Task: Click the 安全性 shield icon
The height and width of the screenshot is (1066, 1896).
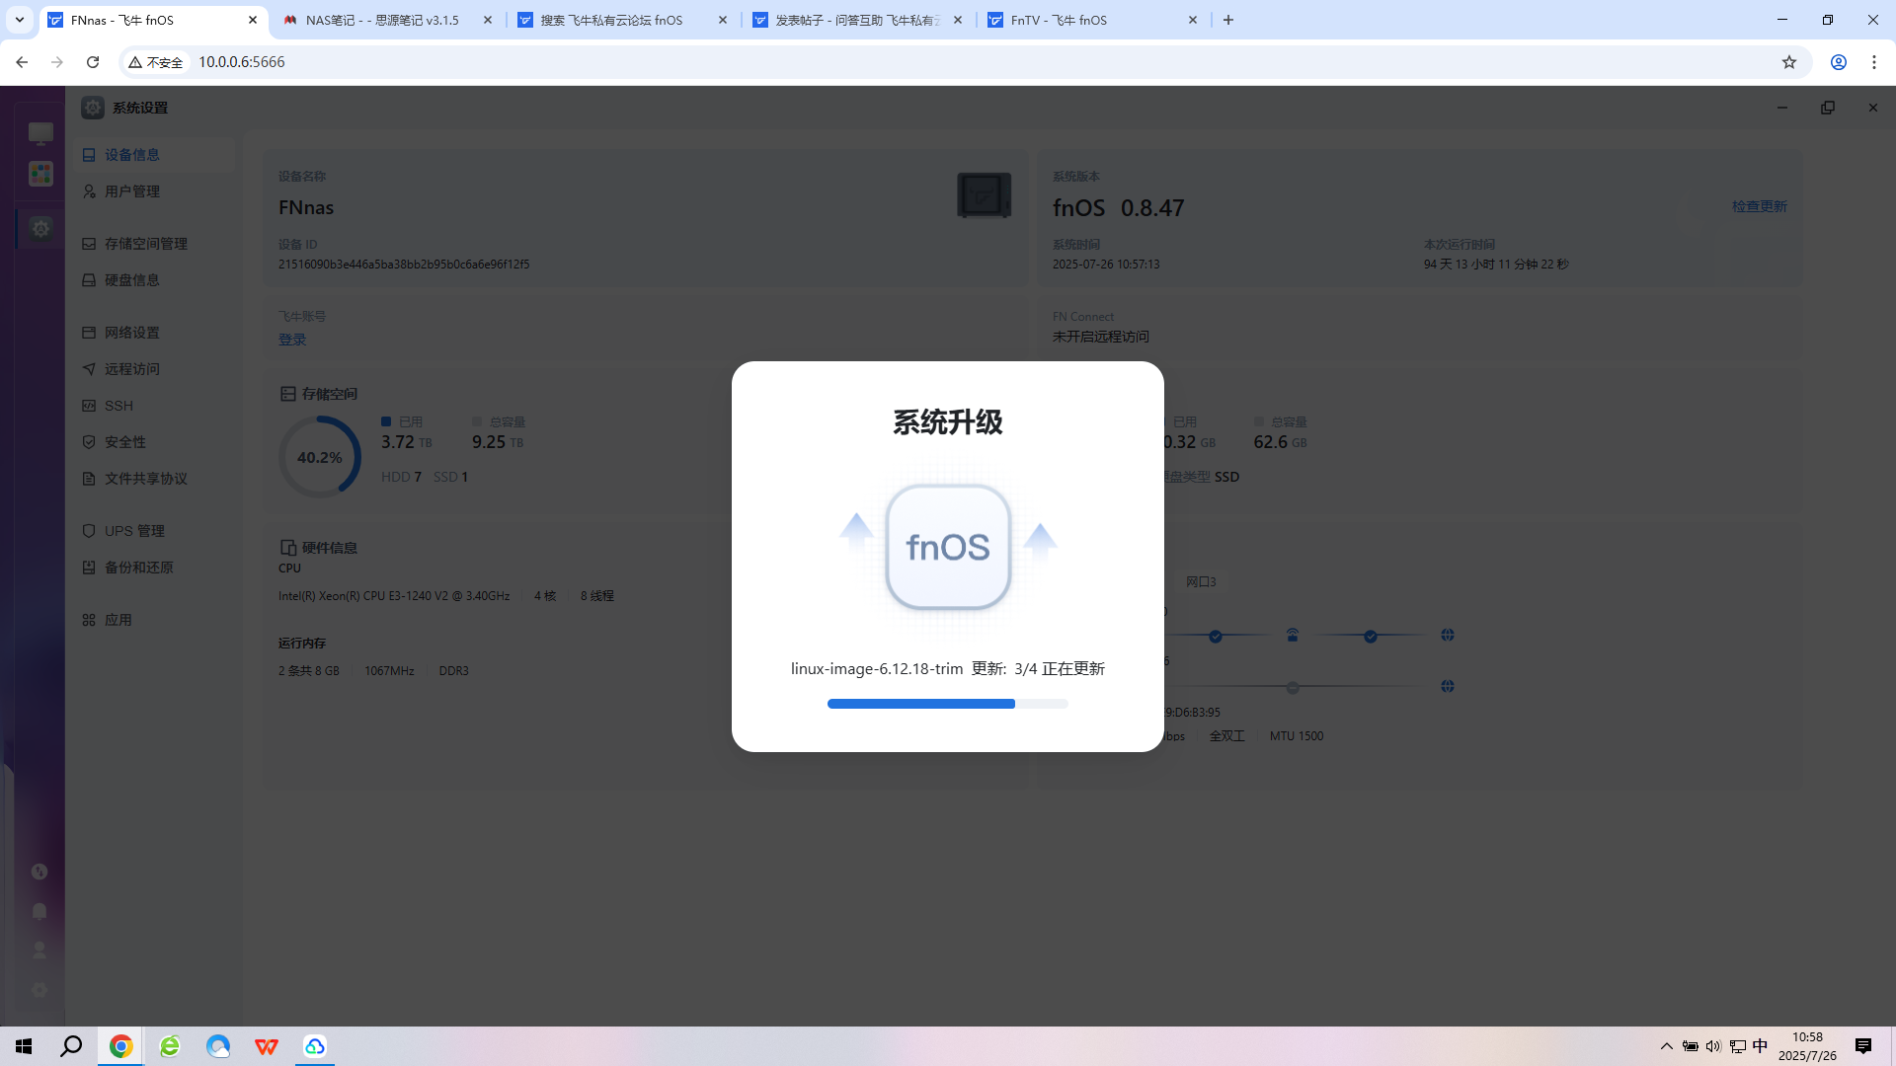Action: point(89,442)
